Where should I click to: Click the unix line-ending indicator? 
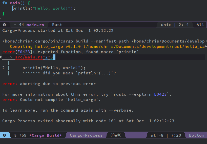point(166,25)
